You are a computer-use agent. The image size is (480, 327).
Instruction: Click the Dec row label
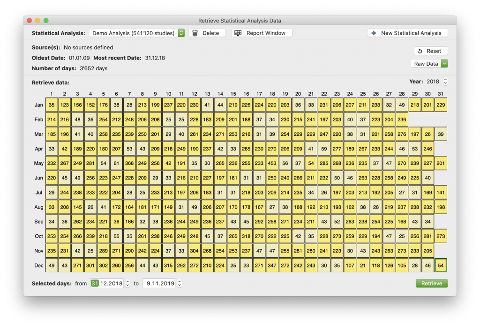38,266
